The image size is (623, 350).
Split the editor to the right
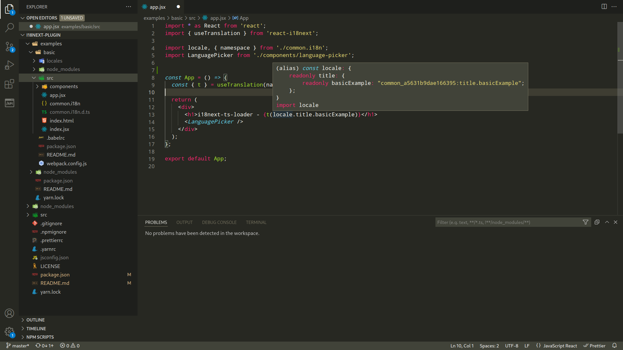(x=604, y=6)
